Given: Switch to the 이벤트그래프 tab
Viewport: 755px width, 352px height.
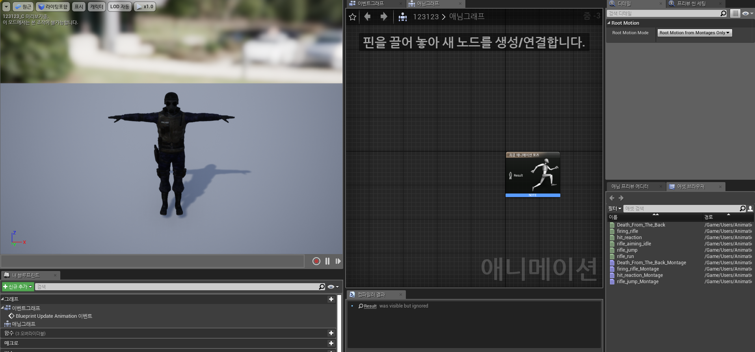Looking at the screenshot, I should 370,4.
